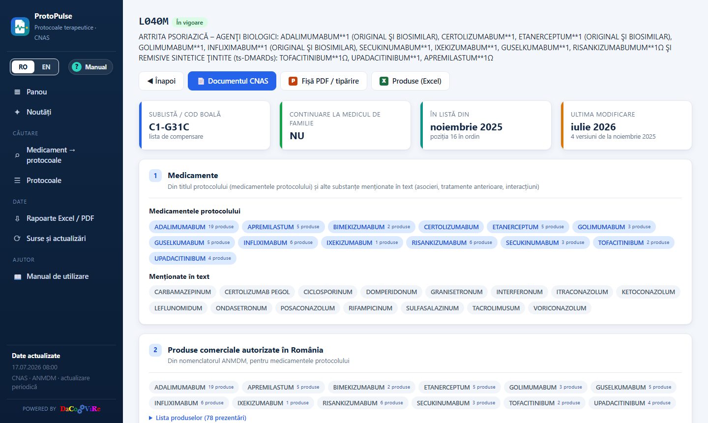Click the Rapoarte Excel / PDF download icon
Viewport: 708px width, 423px height.
click(x=17, y=218)
